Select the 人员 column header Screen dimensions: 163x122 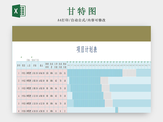point(29,65)
